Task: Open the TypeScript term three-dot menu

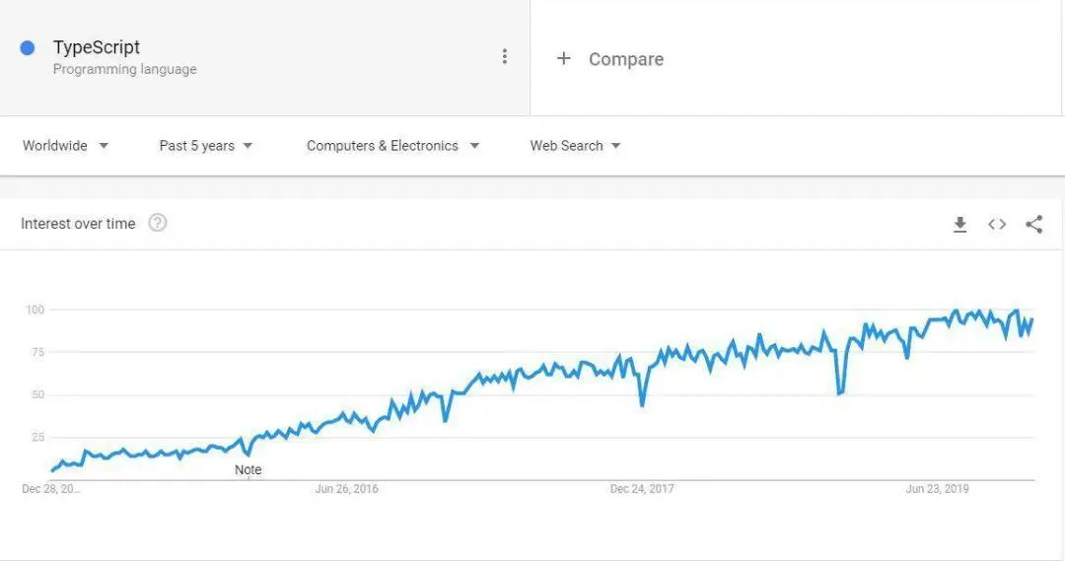Action: pyautogui.click(x=504, y=56)
